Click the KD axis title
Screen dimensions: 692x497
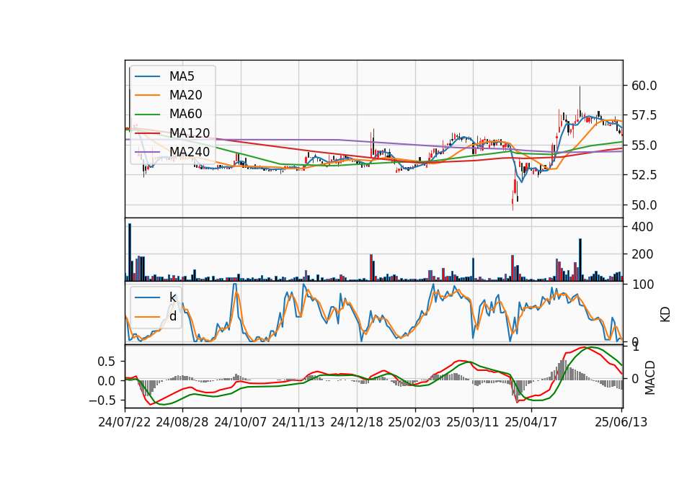pyautogui.click(x=665, y=314)
